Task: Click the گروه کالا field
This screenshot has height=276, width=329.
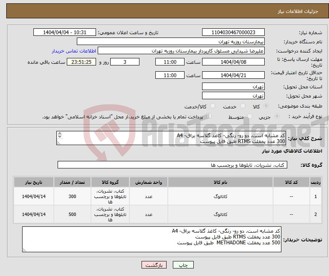Action: click(172, 165)
